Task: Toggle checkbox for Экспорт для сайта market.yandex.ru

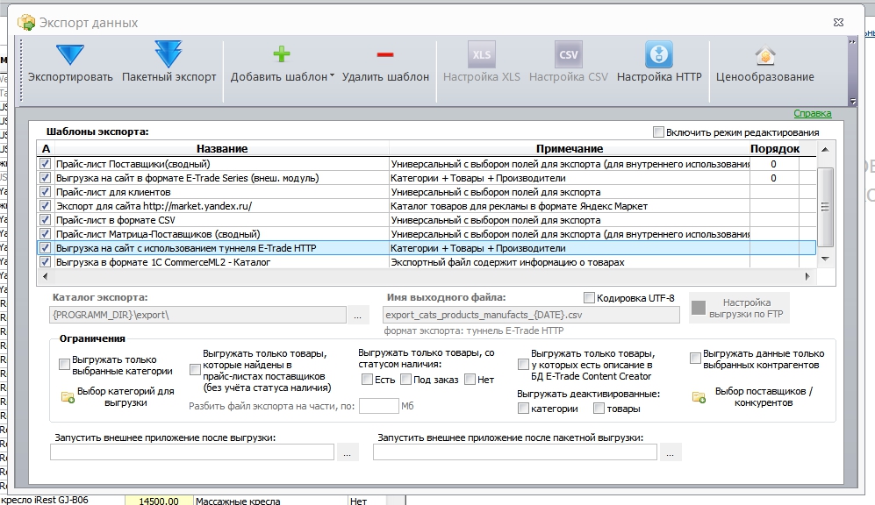Action: [x=46, y=206]
